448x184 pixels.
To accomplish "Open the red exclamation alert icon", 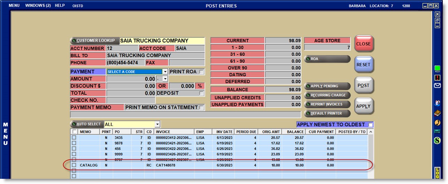I will coord(438,77).
